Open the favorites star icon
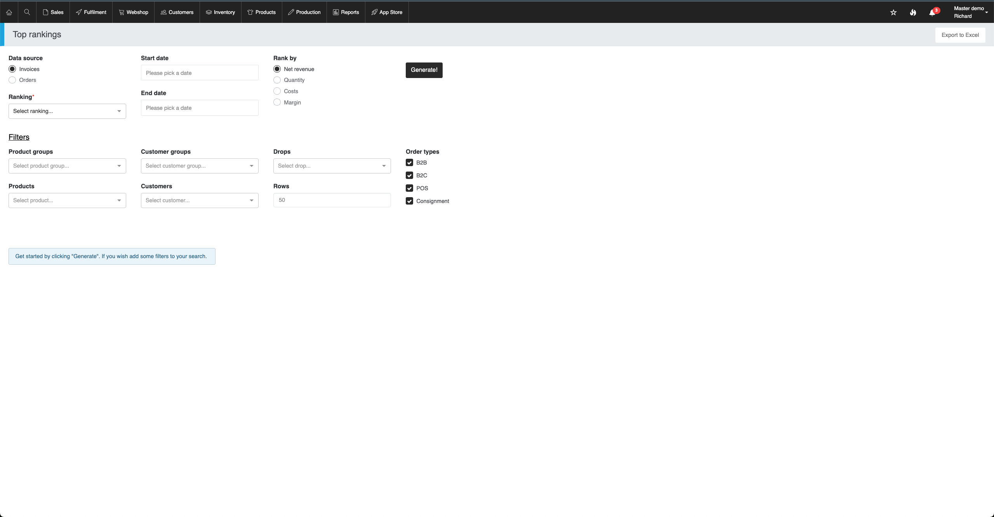Viewport: 994px width, 517px height. [893, 12]
